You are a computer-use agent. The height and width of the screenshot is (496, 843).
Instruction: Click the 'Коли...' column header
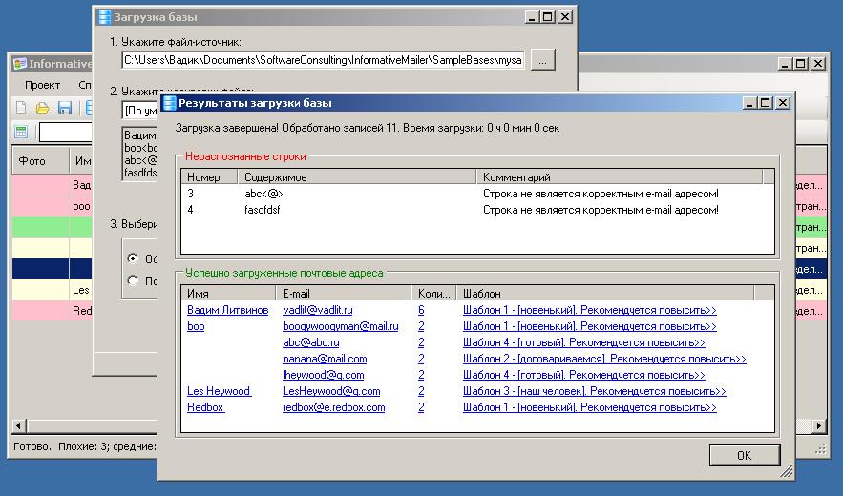[433, 294]
